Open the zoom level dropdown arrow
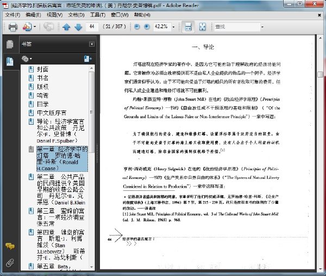This screenshot has height=276, width=326. [x=173, y=27]
